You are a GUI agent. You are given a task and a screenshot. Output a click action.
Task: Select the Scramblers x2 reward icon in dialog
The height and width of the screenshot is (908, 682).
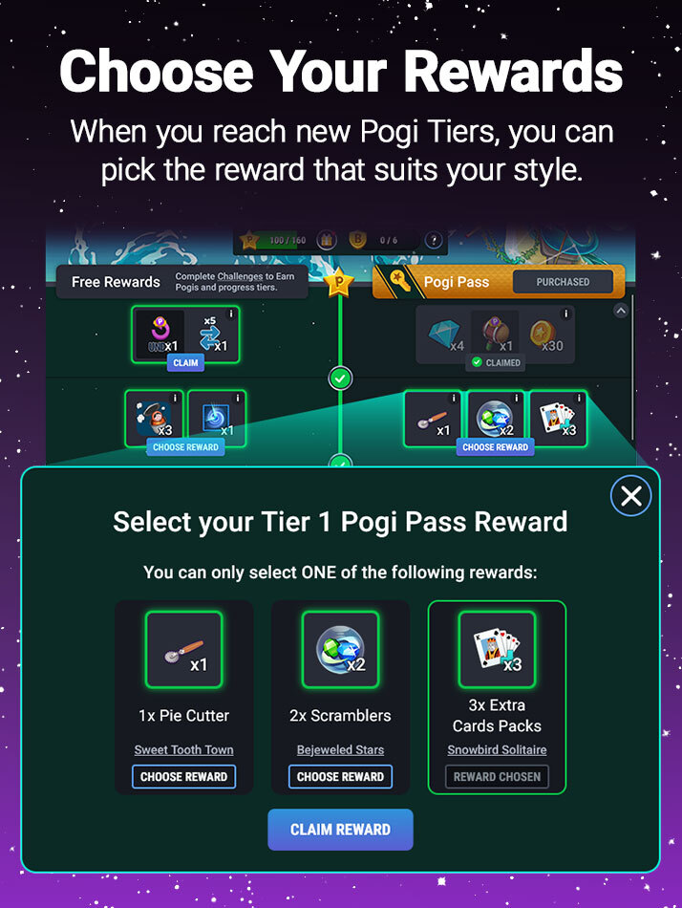coord(340,650)
